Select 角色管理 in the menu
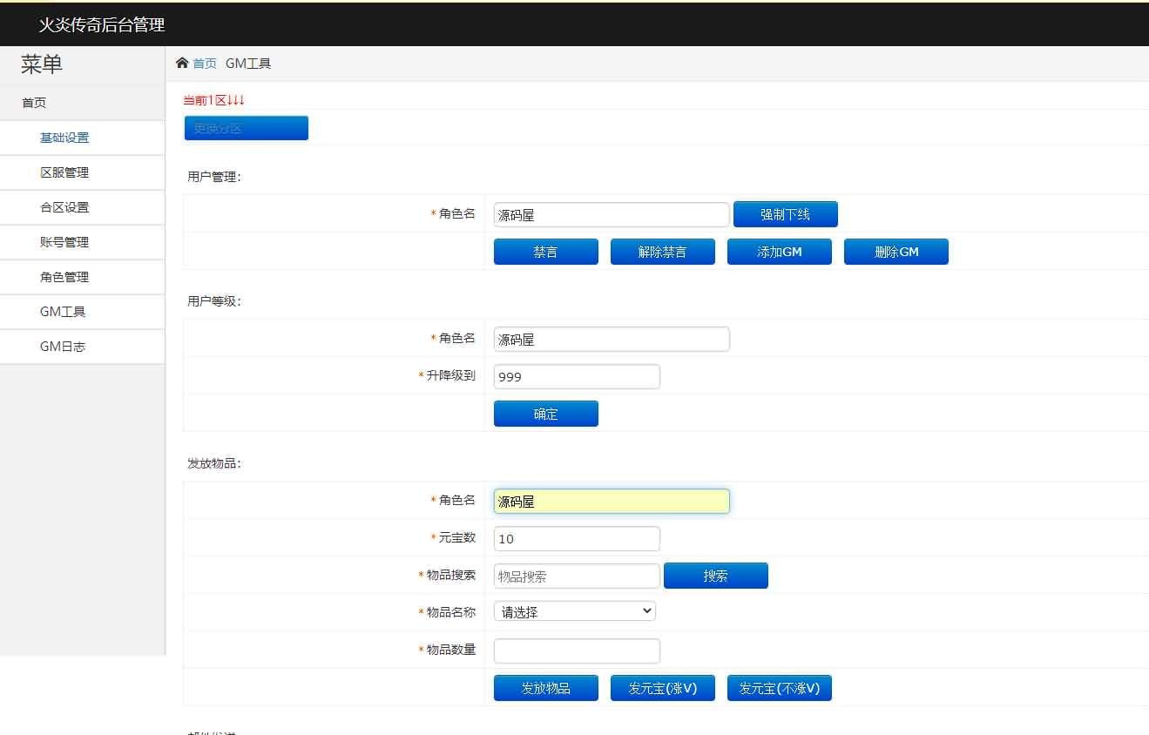The width and height of the screenshot is (1149, 735). [63, 277]
